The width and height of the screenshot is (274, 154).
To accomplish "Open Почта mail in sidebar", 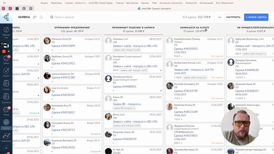I will pyautogui.click(x=6, y=111).
